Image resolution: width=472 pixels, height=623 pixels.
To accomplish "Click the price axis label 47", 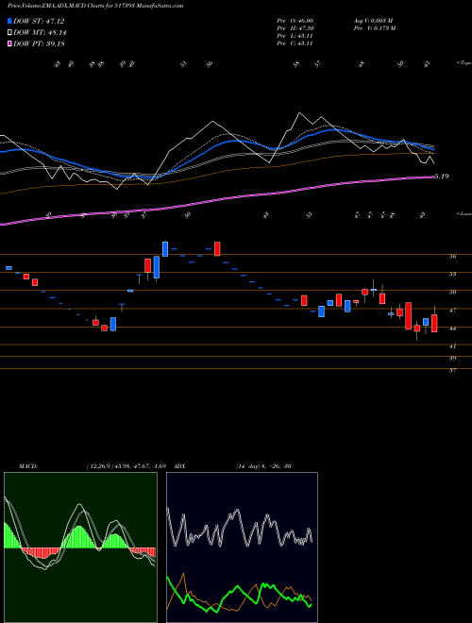I will pyautogui.click(x=452, y=311).
